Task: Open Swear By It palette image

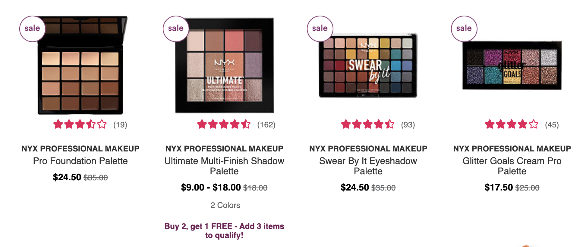Action: 368,65
